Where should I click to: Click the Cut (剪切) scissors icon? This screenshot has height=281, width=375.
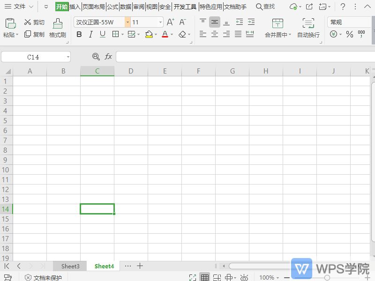click(x=28, y=22)
